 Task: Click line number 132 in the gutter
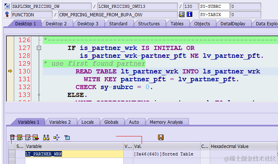coord(25,87)
